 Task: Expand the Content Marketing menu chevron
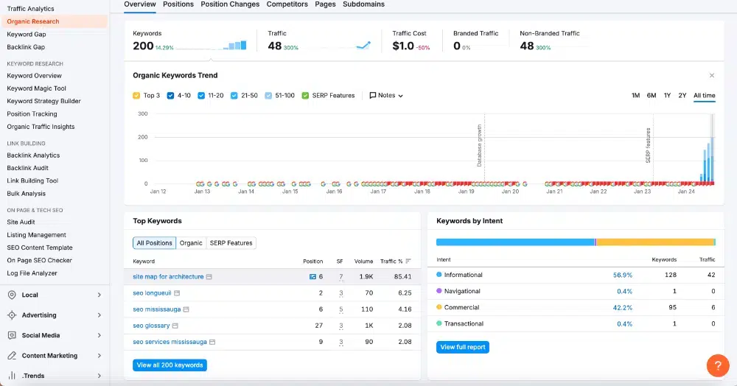99,356
